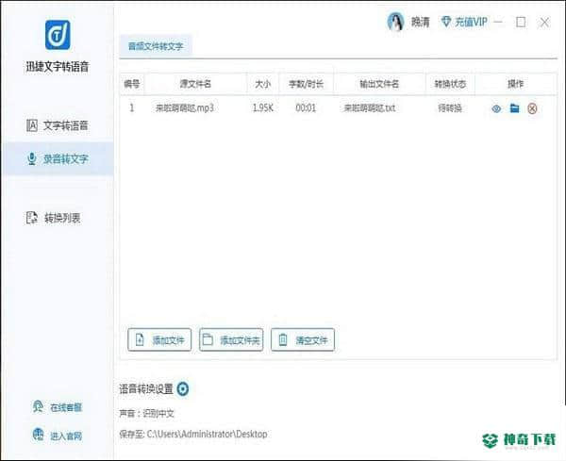
Task: Click the 添加文件夹 button
Action: point(231,339)
